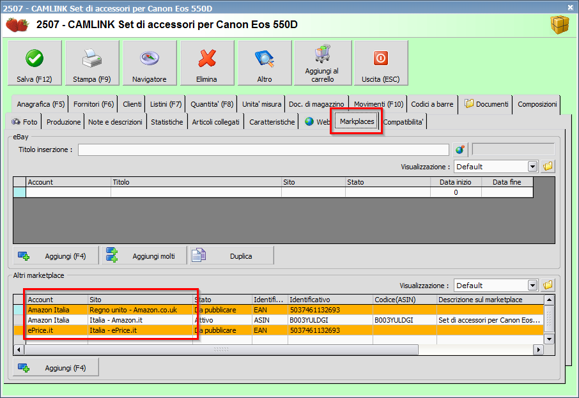Open the Codici a barre tab
The height and width of the screenshot is (398, 579).
(432, 104)
